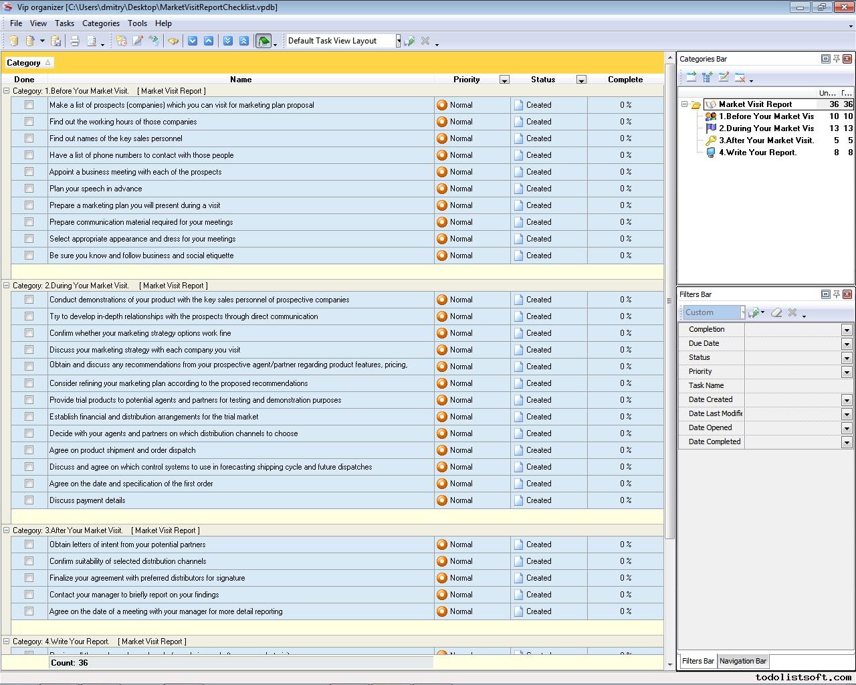Check Done box for 'Plan your speech in advance'

point(29,189)
